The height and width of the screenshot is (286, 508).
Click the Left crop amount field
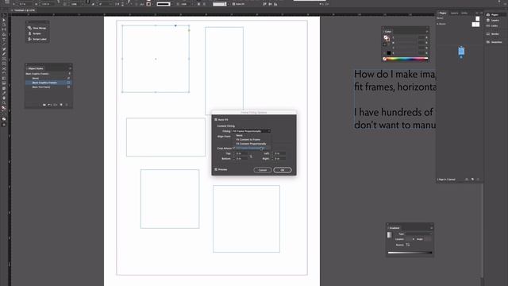(x=279, y=153)
